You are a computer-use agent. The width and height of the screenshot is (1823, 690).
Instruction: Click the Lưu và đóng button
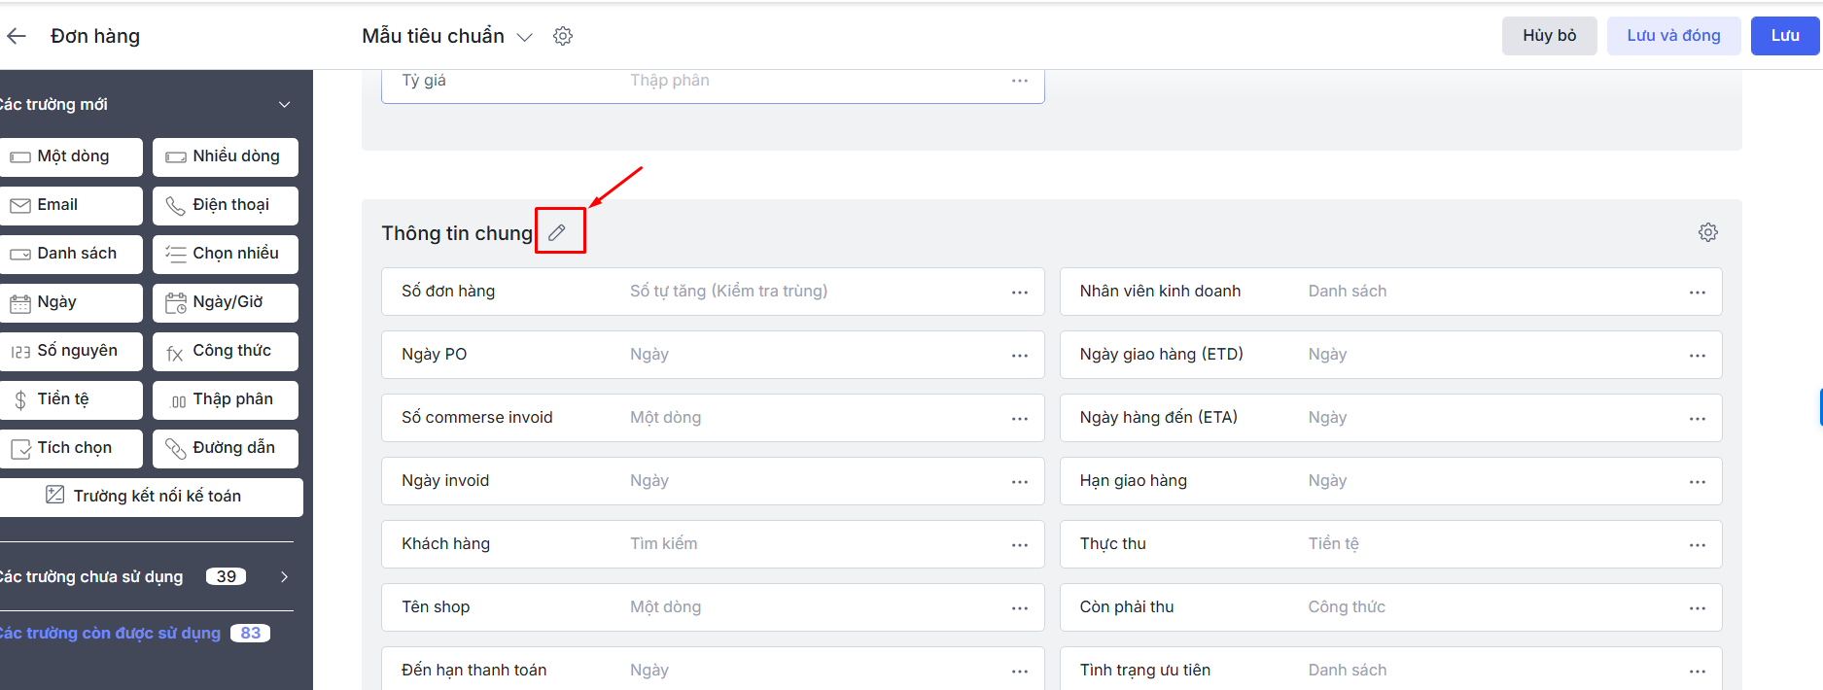pyautogui.click(x=1672, y=36)
